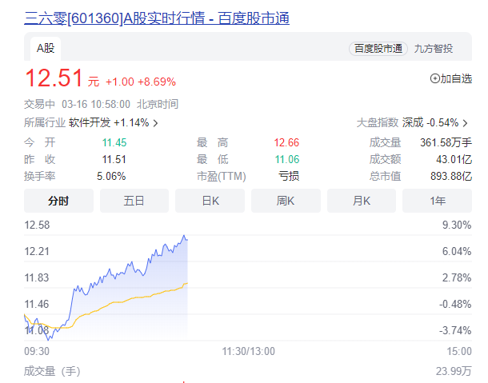Click 换手率 value 5.06%
The width and height of the screenshot is (488, 383).
[x=111, y=177]
